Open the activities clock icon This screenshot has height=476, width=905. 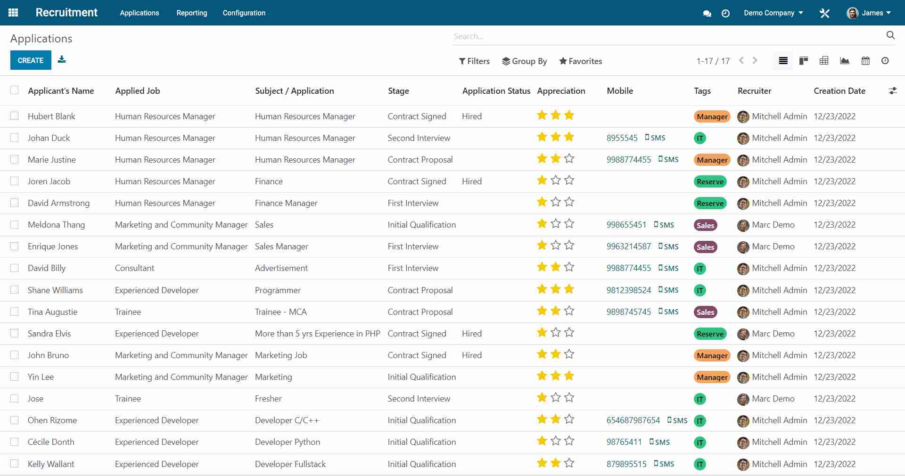(725, 13)
